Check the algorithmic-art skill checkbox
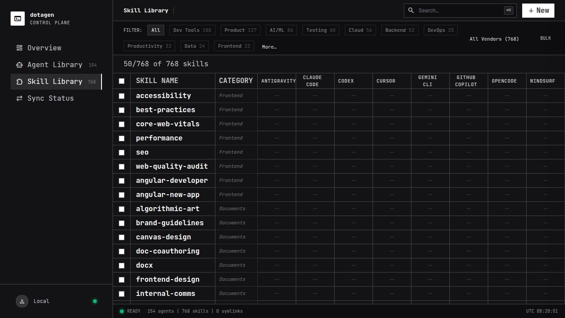The width and height of the screenshot is (565, 318). pyautogui.click(x=122, y=209)
